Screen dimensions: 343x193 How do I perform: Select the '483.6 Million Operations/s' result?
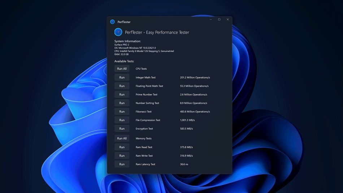(195, 112)
